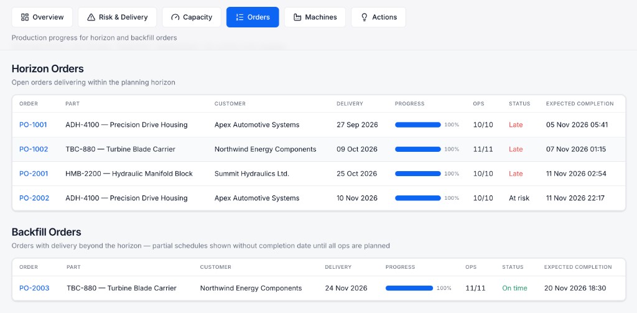Click the Overview grid icon

pos(25,17)
